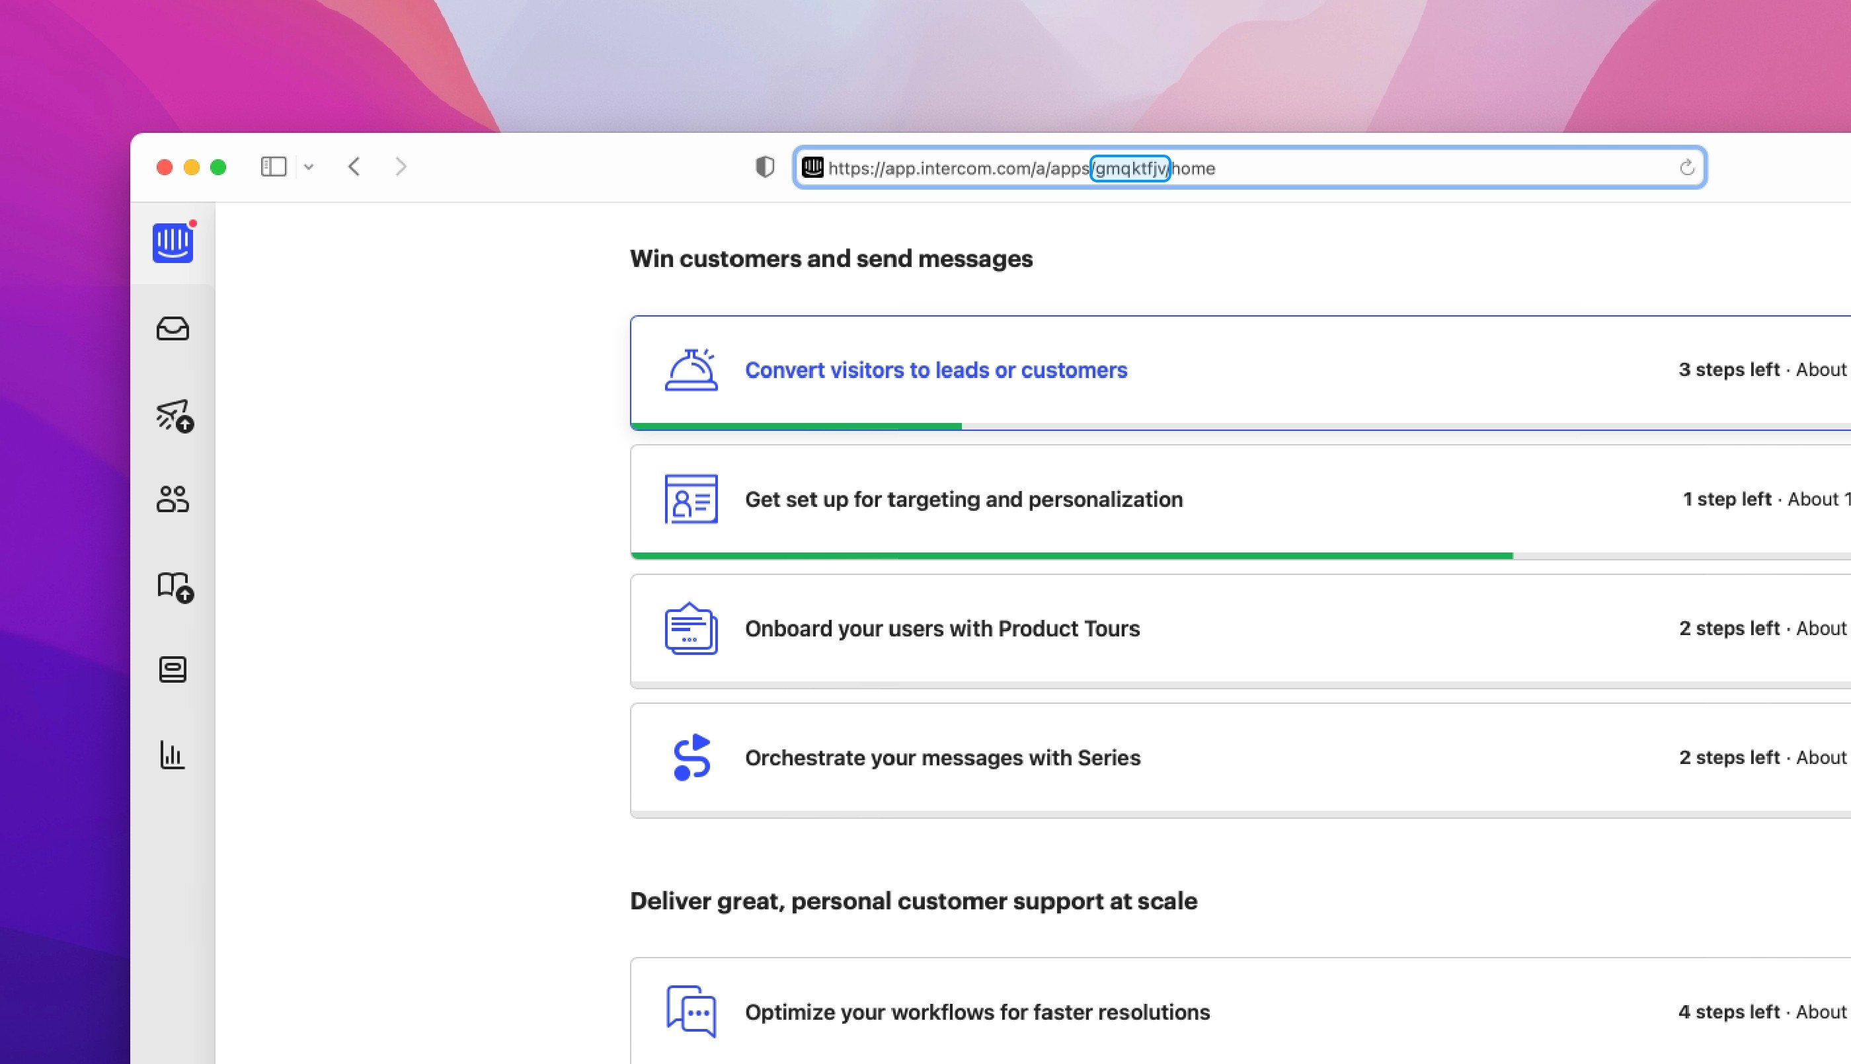The image size is (1851, 1064).
Task: Click the '4 steps left' text
Action: click(1729, 1012)
